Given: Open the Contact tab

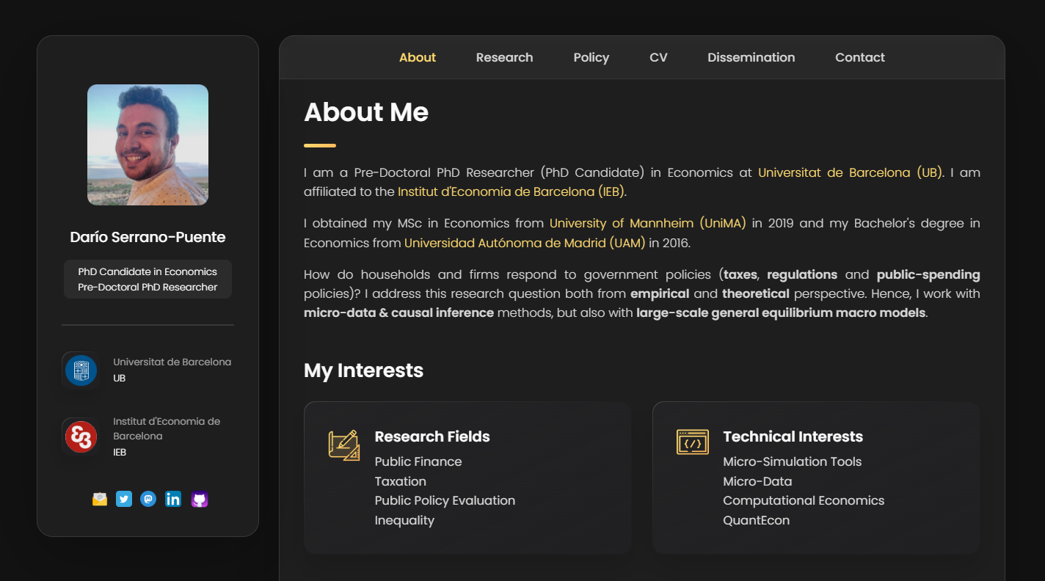Looking at the screenshot, I should coord(859,57).
